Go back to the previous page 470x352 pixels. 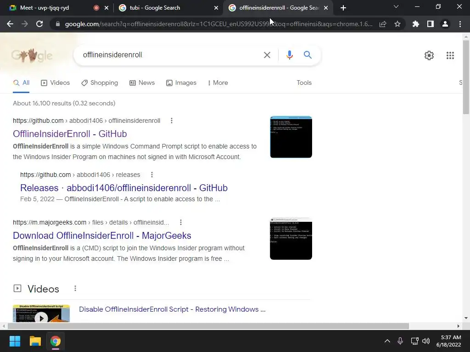(10, 24)
